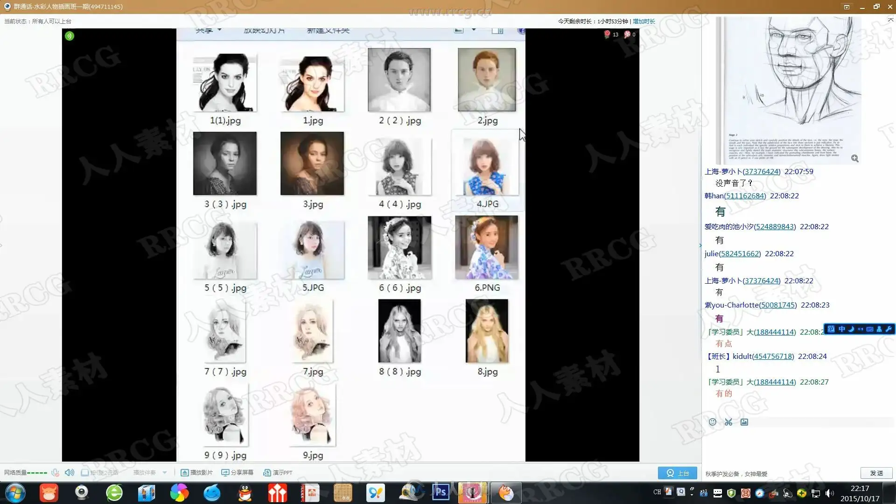This screenshot has width=896, height=504.
Task: Click the 增加时长 link
Action: click(x=644, y=21)
